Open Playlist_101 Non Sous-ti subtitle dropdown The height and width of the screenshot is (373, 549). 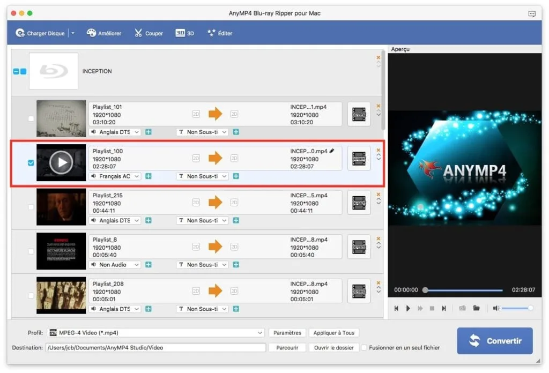(x=202, y=132)
